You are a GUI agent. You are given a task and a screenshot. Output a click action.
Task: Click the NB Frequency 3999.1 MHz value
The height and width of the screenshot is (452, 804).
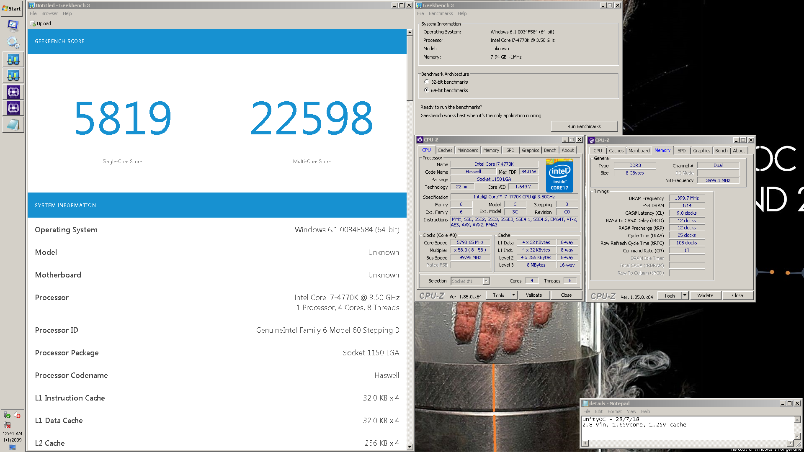(718, 180)
